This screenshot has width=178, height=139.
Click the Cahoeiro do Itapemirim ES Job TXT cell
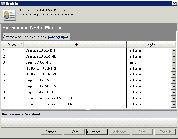point(75,98)
